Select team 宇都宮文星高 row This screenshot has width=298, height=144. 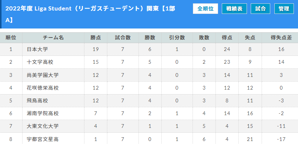tap(149, 138)
